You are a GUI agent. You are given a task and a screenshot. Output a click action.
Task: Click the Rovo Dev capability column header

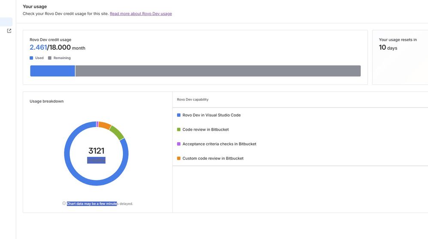point(193,99)
